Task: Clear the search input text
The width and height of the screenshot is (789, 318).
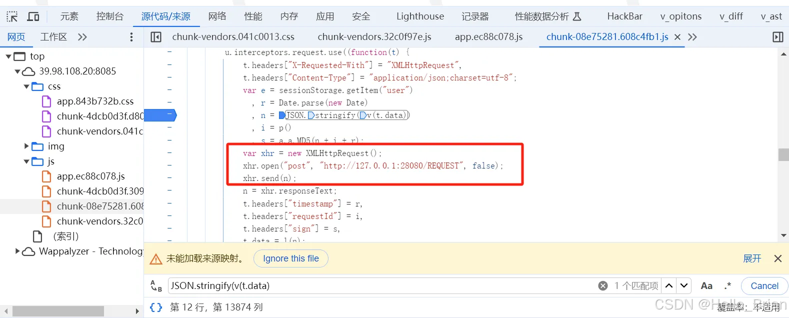Action: (603, 286)
